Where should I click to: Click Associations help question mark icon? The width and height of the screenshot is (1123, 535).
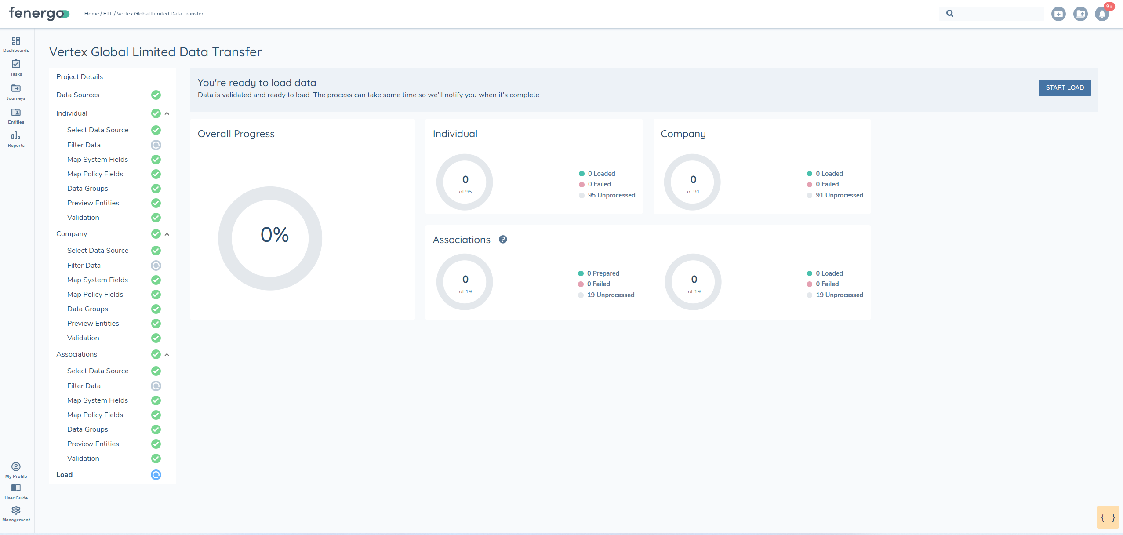pyautogui.click(x=503, y=240)
